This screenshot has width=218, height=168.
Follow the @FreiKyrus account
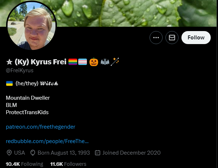[x=196, y=38]
